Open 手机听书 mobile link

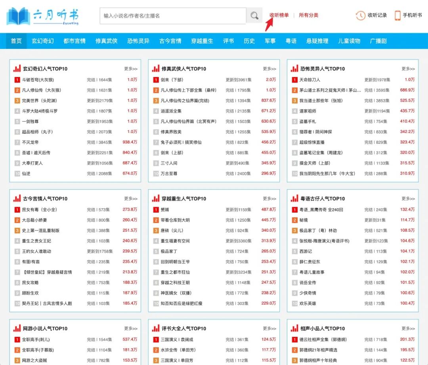coord(412,15)
